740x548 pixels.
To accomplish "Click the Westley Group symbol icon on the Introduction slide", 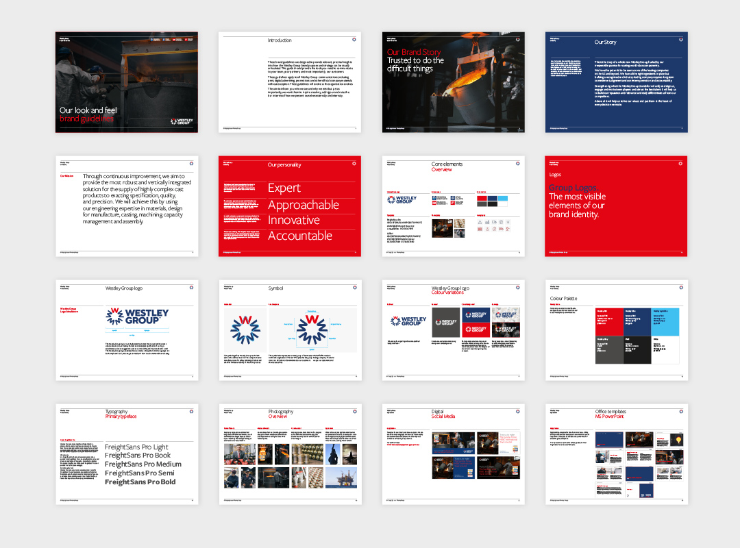I will coord(354,40).
